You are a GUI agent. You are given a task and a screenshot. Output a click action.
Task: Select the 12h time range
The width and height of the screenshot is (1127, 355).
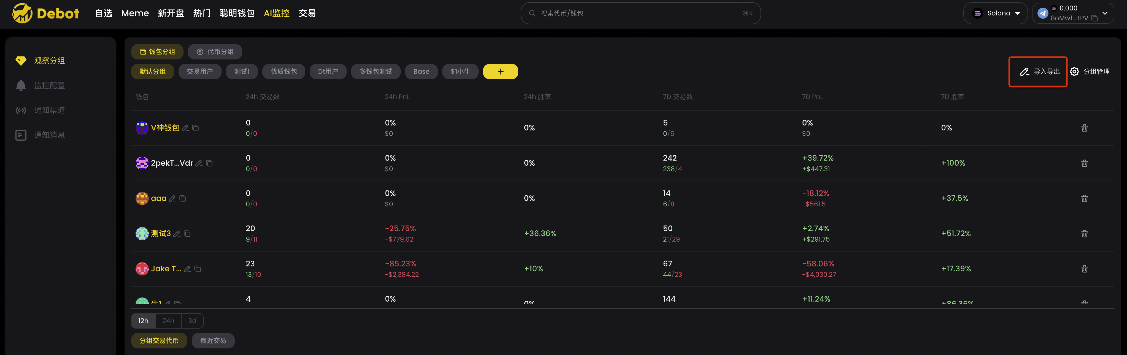click(143, 320)
